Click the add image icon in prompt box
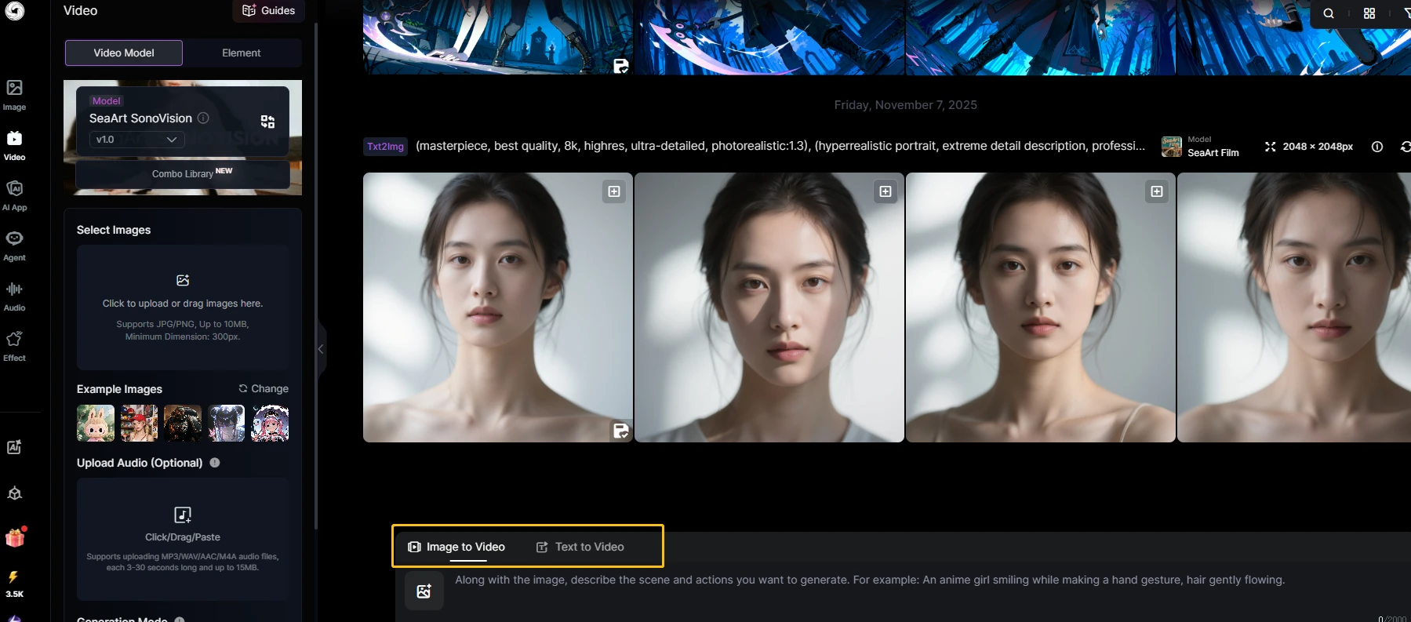Image resolution: width=1411 pixels, height=622 pixels. click(424, 591)
